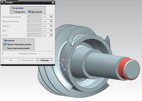
Task: Click the Длина input field
Action: click(x=35, y=26)
